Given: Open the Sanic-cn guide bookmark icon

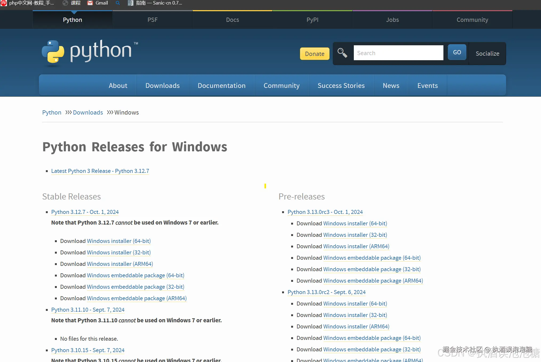Looking at the screenshot, I should 130,3.
